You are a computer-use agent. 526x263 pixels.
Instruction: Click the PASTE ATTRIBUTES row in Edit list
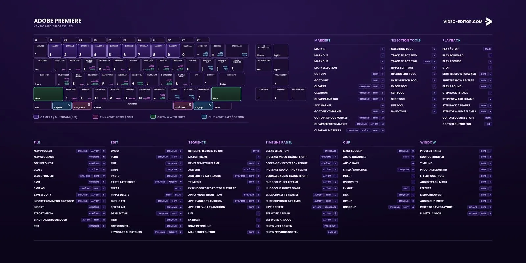tap(147, 182)
